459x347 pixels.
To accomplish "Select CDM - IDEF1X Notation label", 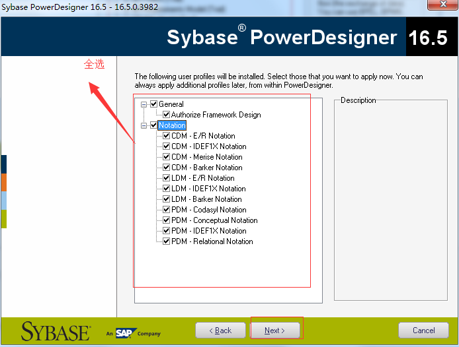I will tap(209, 146).
